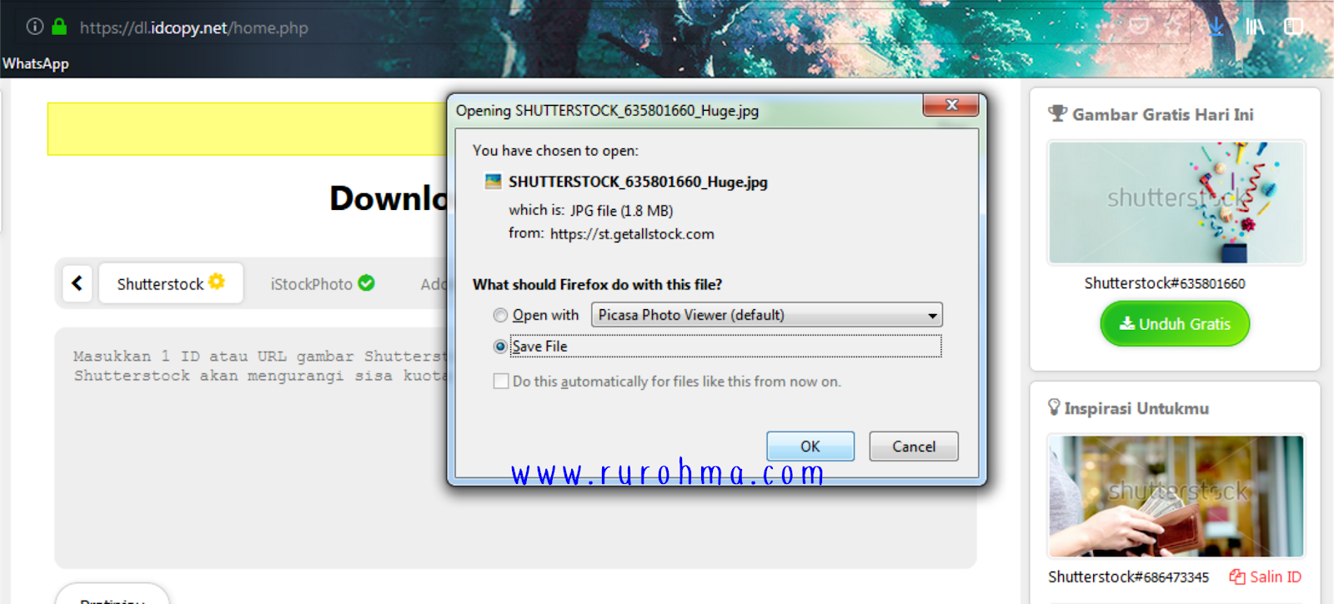
Task: Click the green checkmark on iStockPhoto tab
Action: [x=366, y=283]
